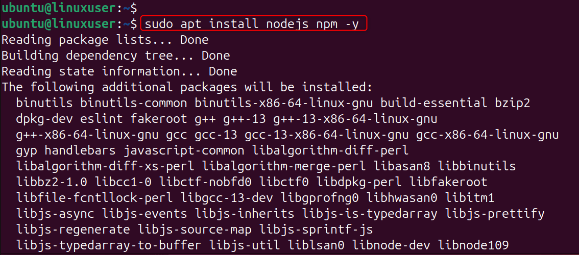Click the 'Reading state information... Done' line
The height and width of the screenshot is (255, 579).
click(x=119, y=71)
